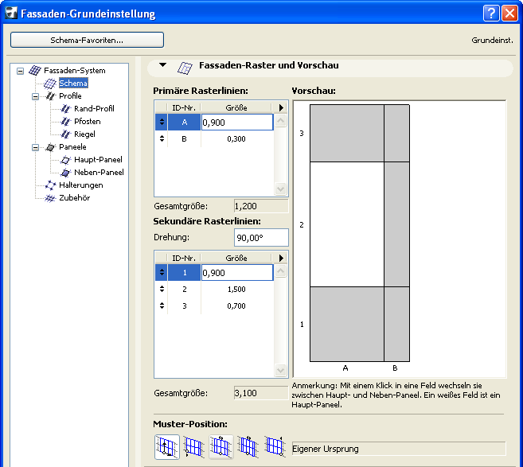Collapse the Paneele tree branch
523x467 pixels.
[x=35, y=147]
